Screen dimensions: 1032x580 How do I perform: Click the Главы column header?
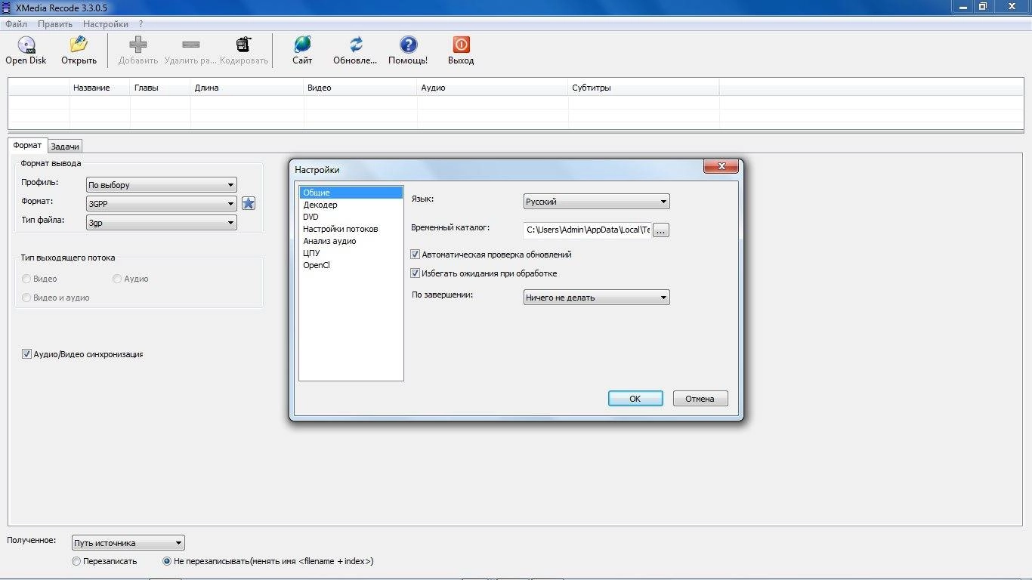tap(160, 88)
